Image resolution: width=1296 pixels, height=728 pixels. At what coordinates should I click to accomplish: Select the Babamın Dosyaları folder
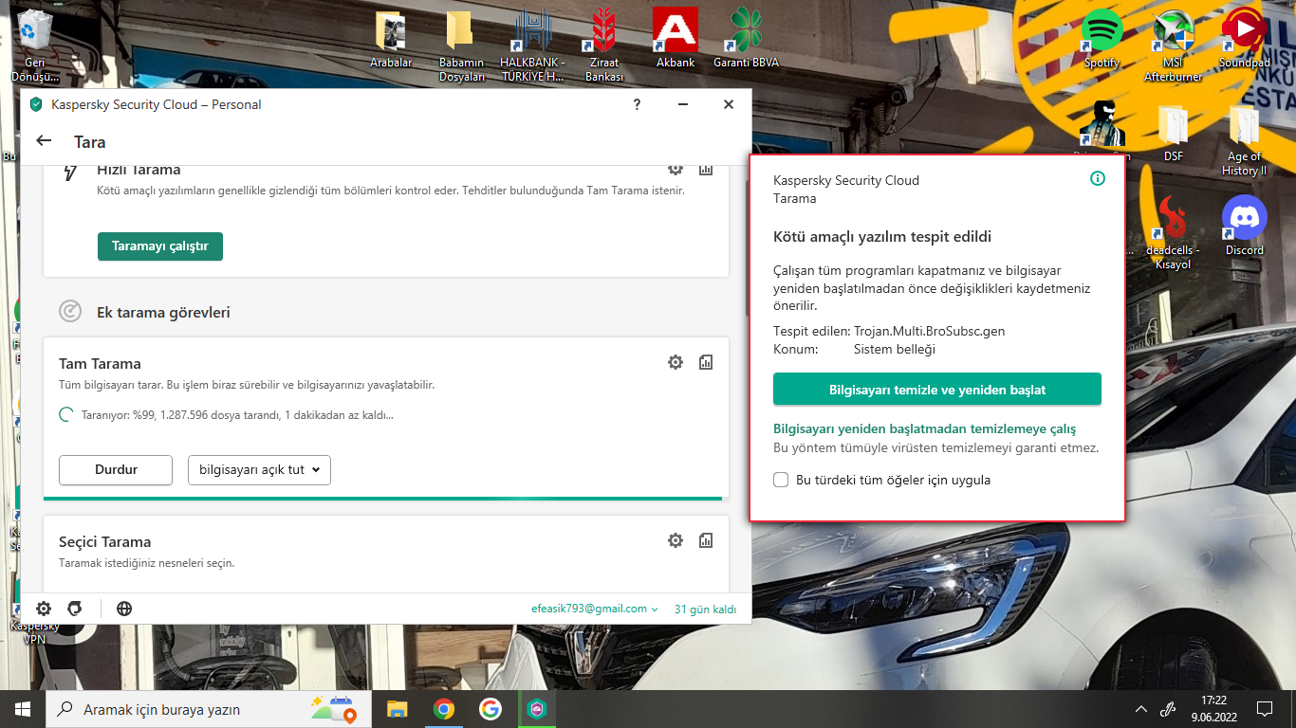(461, 45)
